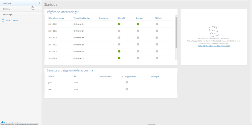Click green Utbetald checkmark for 2022-01-24

[x=119, y=51]
